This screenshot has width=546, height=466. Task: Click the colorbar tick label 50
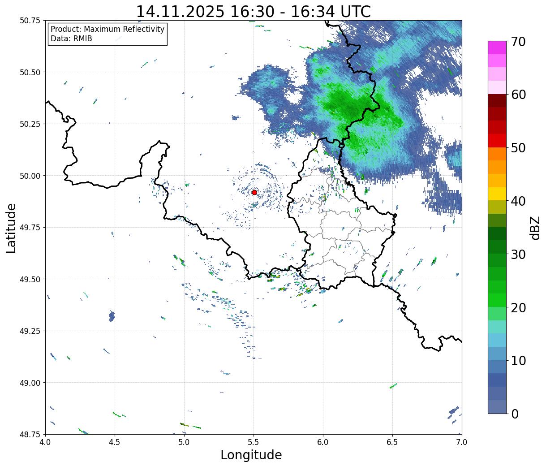(518, 148)
